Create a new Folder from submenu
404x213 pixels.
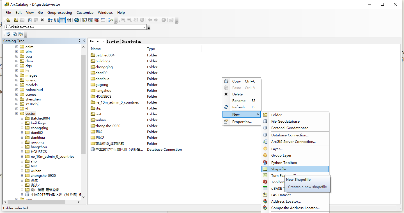295,115
